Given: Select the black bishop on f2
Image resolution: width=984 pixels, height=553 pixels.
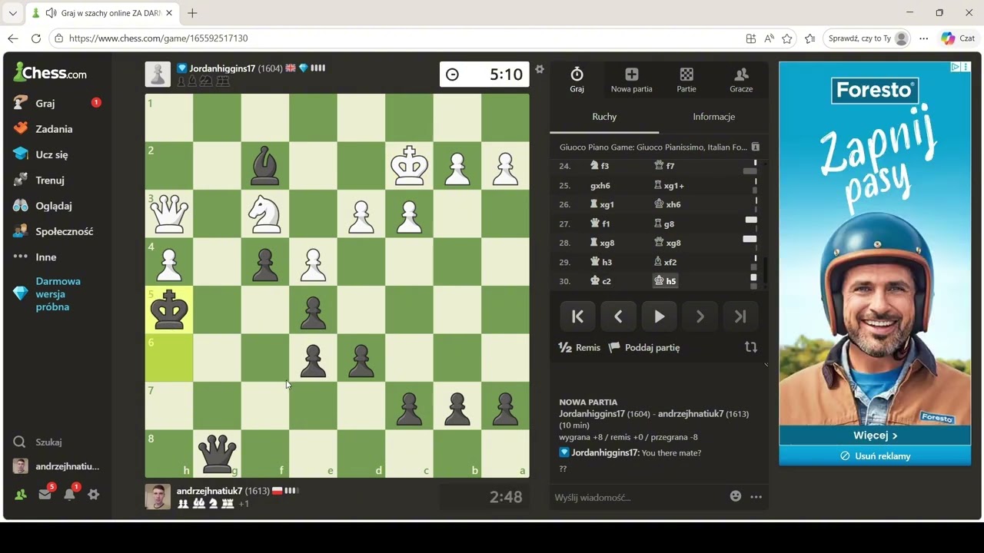Looking at the screenshot, I should pyautogui.click(x=265, y=166).
